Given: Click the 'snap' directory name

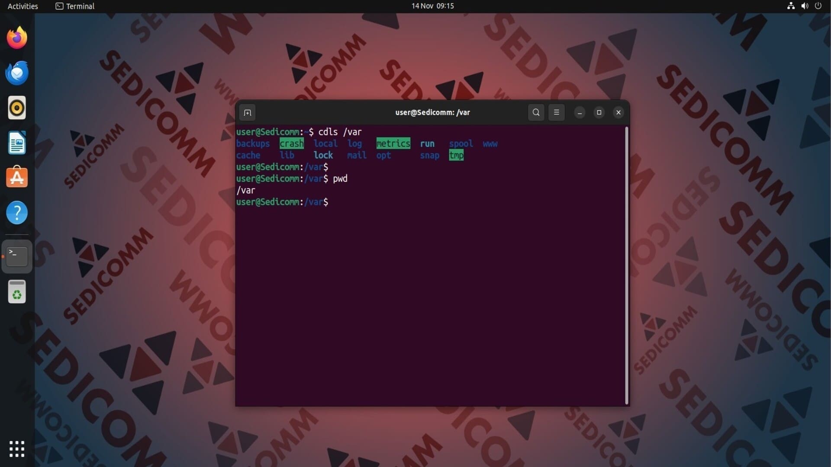Looking at the screenshot, I should [429, 155].
